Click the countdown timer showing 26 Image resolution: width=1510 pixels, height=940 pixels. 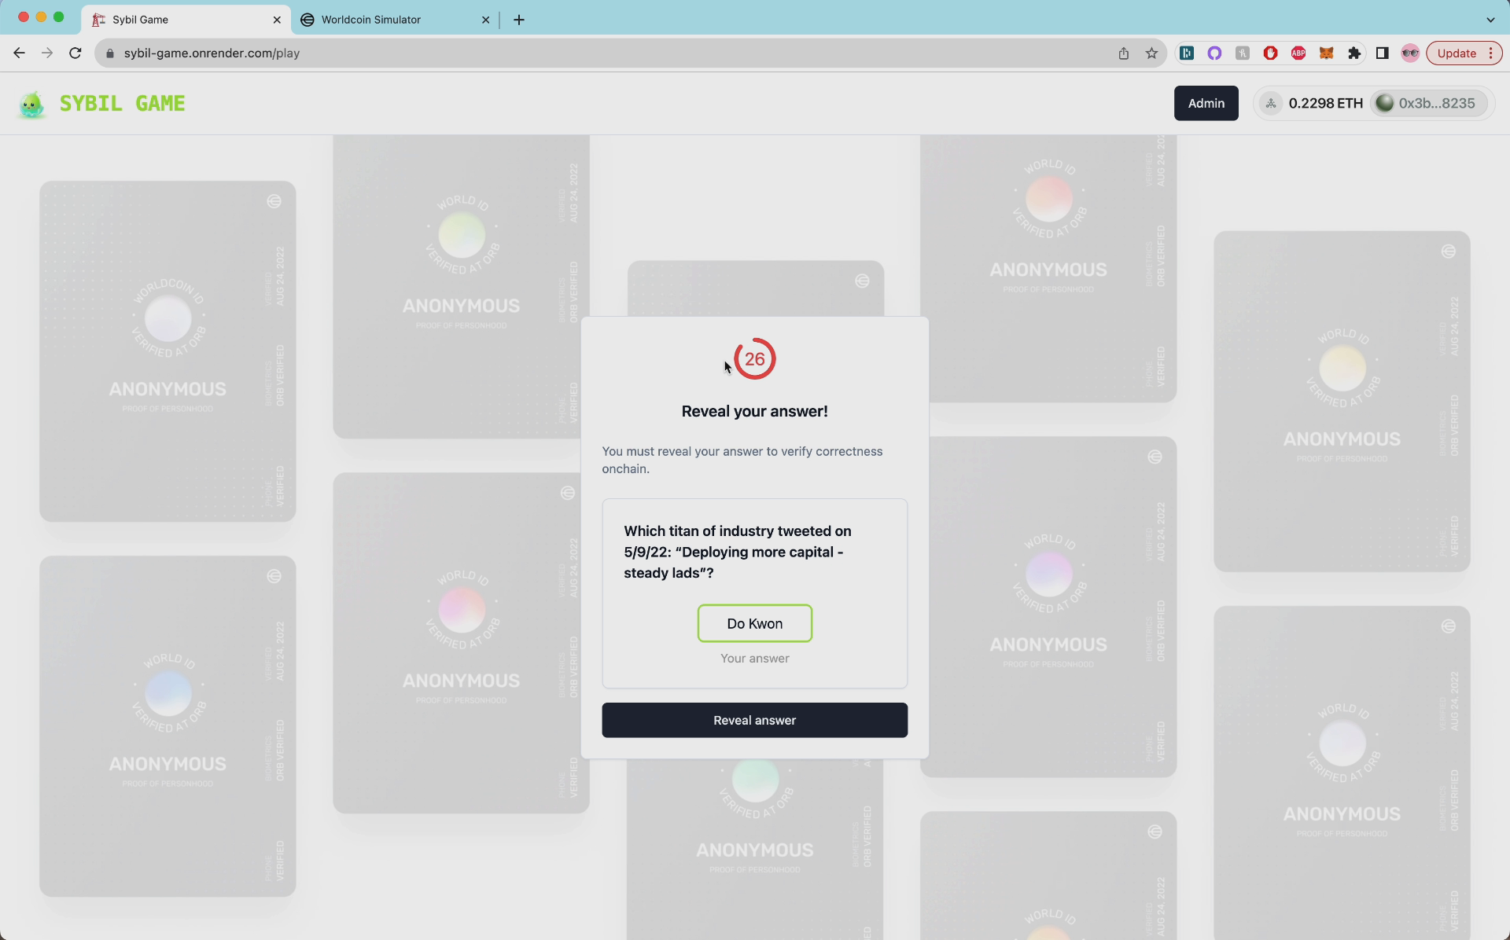click(754, 359)
